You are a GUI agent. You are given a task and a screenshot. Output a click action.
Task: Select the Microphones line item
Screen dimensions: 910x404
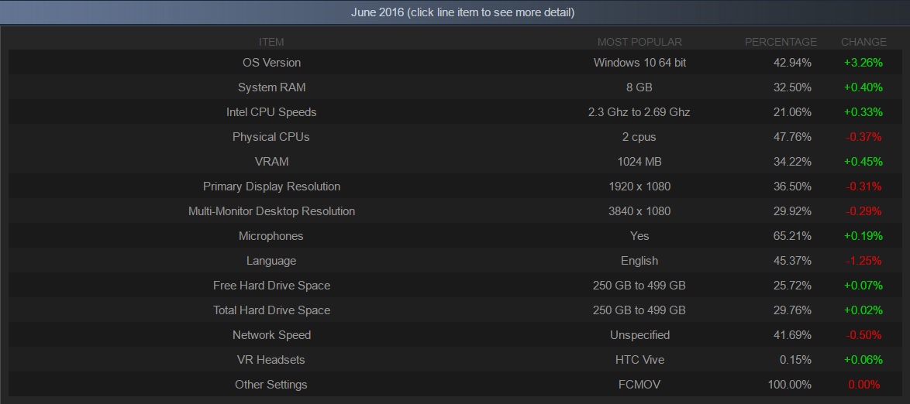pos(271,236)
